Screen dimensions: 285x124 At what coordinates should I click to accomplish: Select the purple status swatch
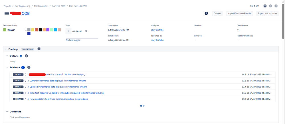tap(48, 30)
